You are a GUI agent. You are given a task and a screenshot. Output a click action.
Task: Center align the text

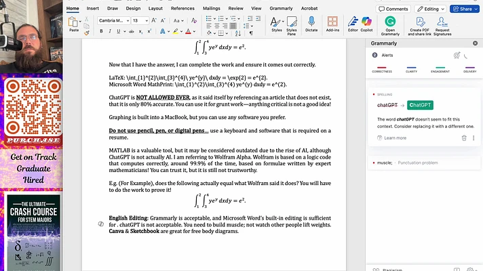(217, 26)
